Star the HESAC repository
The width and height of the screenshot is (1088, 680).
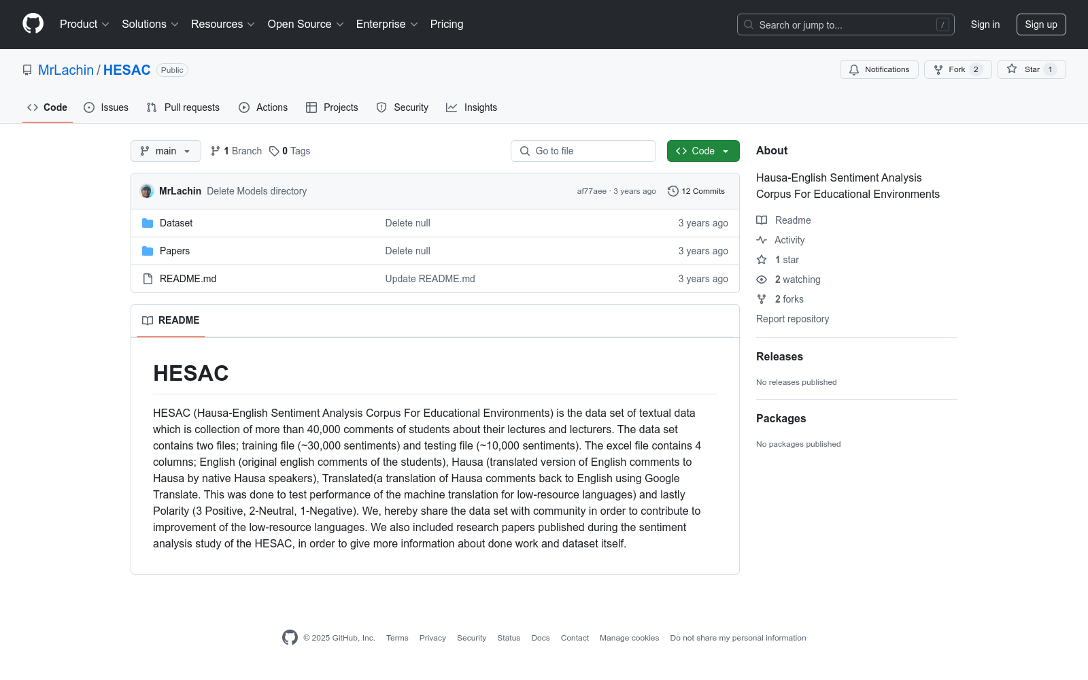point(1032,69)
